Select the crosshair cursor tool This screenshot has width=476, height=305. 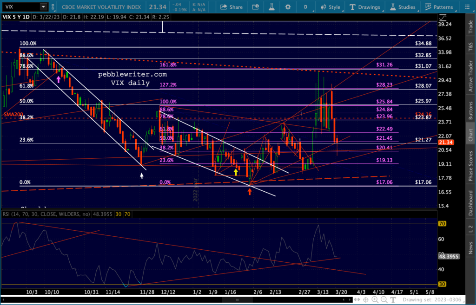366,299
